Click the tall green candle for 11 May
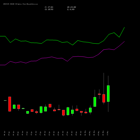This screenshot has height=140, width=140. [108, 94]
